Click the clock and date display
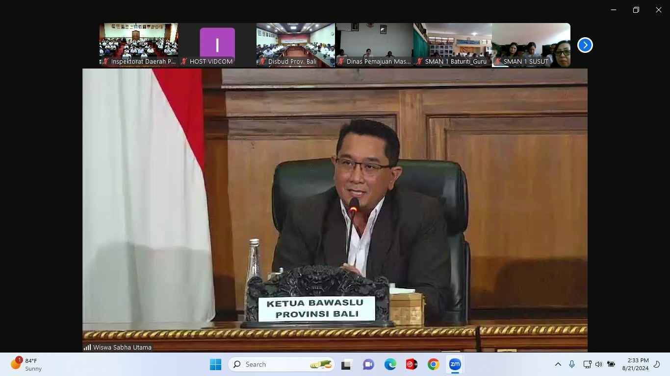The height and width of the screenshot is (376, 670). pos(635,364)
